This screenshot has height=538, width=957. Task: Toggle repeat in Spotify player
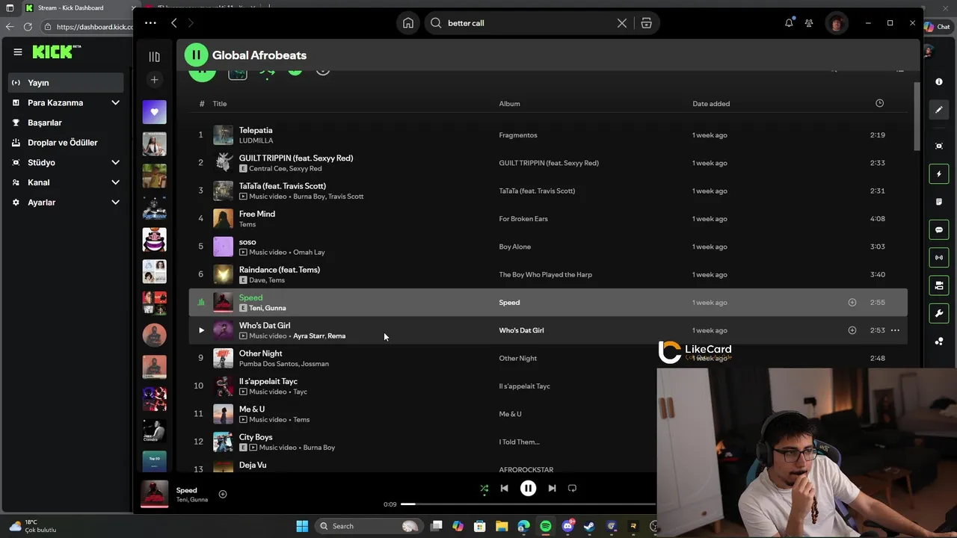(572, 489)
